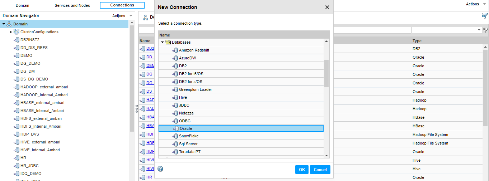Confirm selection with the OK button
Screen dimensions: 489x181
click(x=302, y=170)
